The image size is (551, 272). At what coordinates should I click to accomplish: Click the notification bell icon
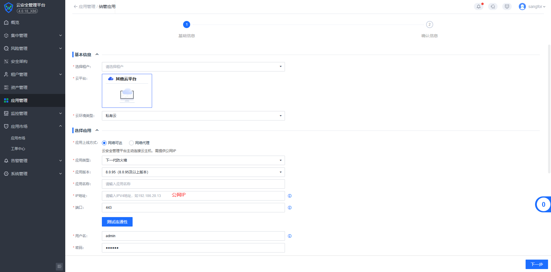[478, 6]
